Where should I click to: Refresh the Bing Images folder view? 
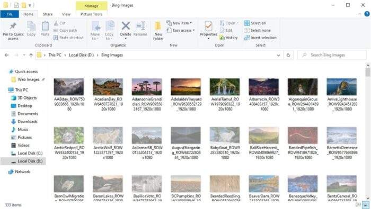288,55
